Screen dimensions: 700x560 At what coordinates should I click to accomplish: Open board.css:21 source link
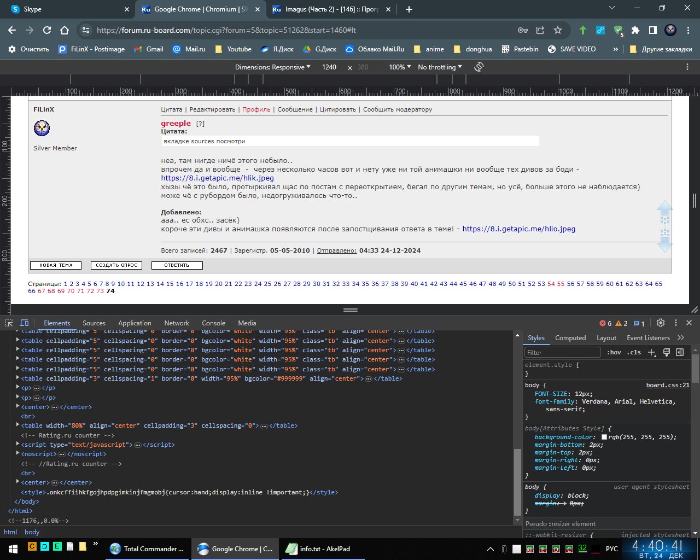(668, 385)
